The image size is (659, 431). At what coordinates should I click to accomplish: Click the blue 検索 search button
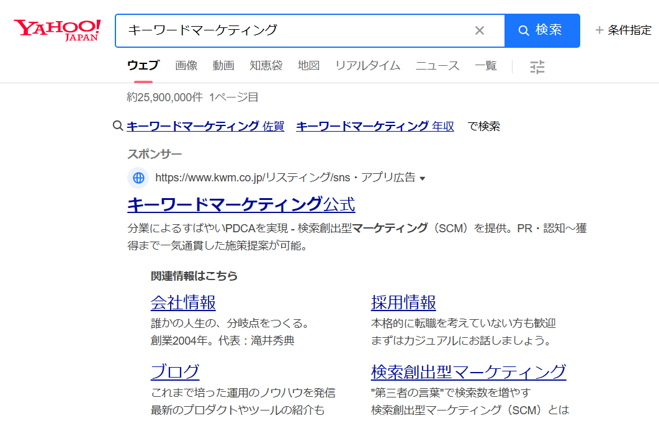point(542,30)
